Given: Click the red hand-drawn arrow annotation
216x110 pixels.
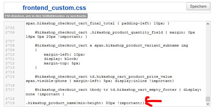Looking at the screenshot, I should [153, 101].
